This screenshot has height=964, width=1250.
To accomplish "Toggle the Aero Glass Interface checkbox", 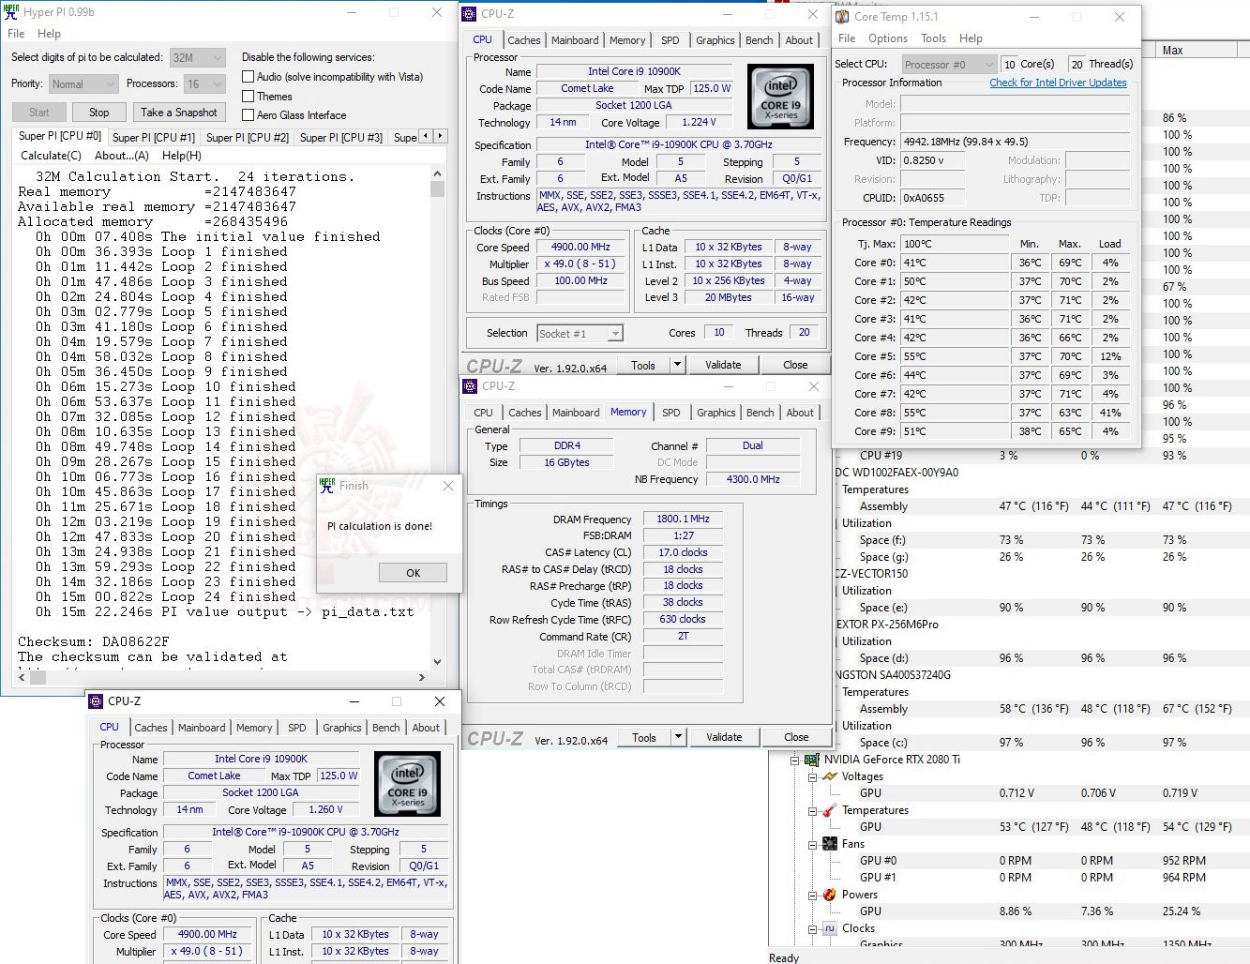I will coord(248,114).
